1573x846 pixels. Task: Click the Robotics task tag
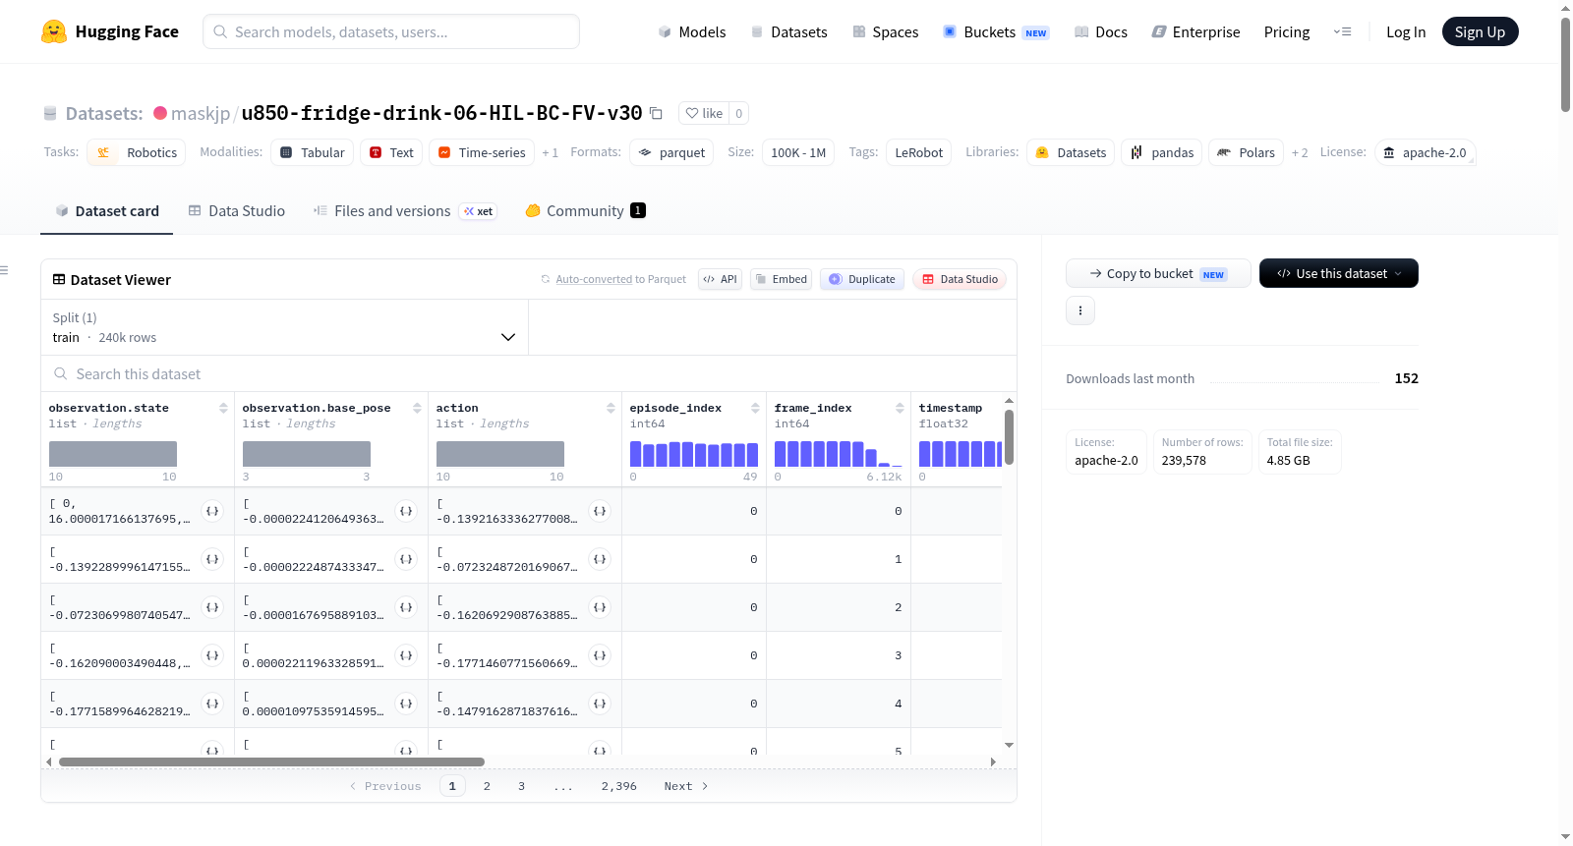(136, 152)
